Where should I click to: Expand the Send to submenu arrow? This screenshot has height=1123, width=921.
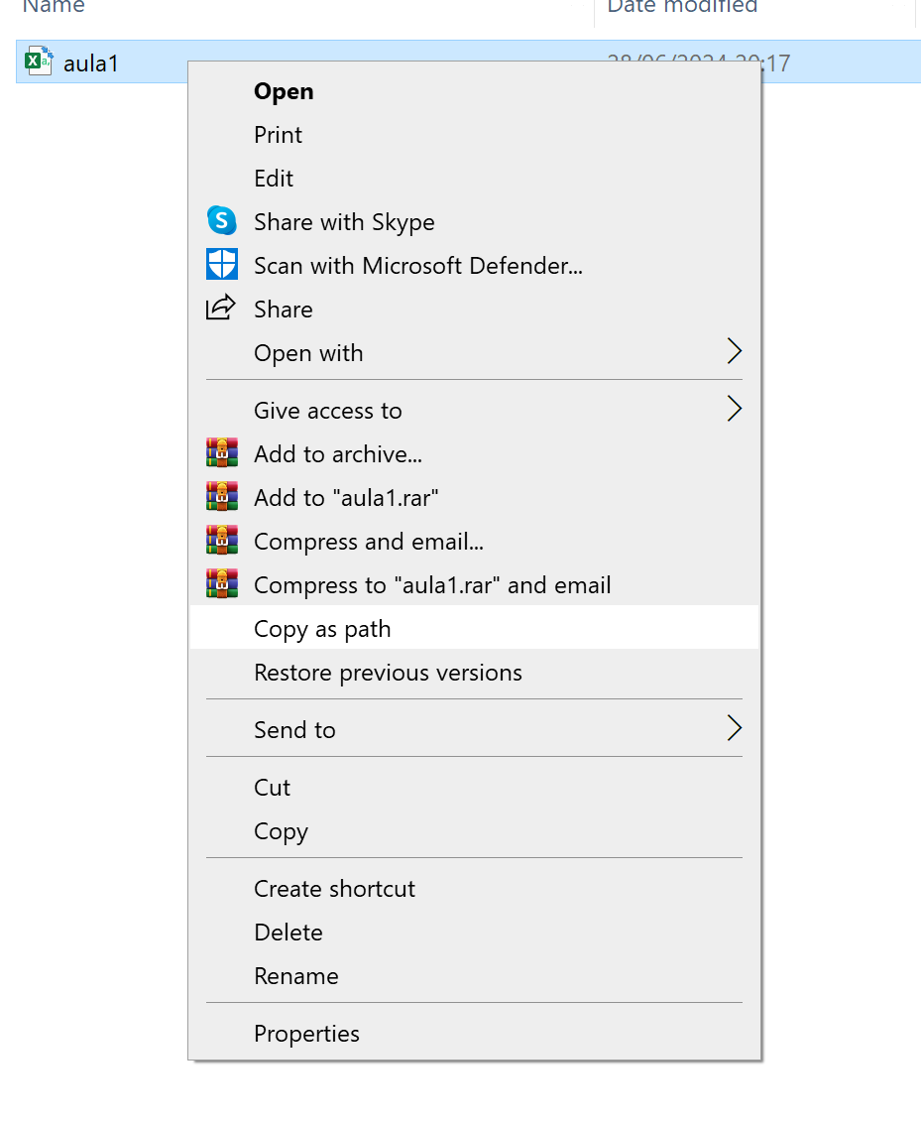(734, 729)
